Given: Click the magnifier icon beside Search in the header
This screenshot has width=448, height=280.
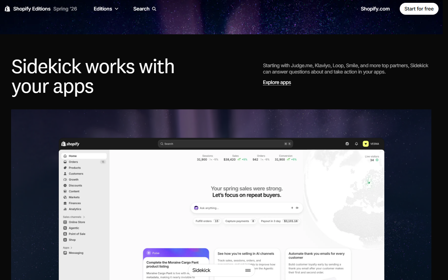Looking at the screenshot, I should (154, 9).
